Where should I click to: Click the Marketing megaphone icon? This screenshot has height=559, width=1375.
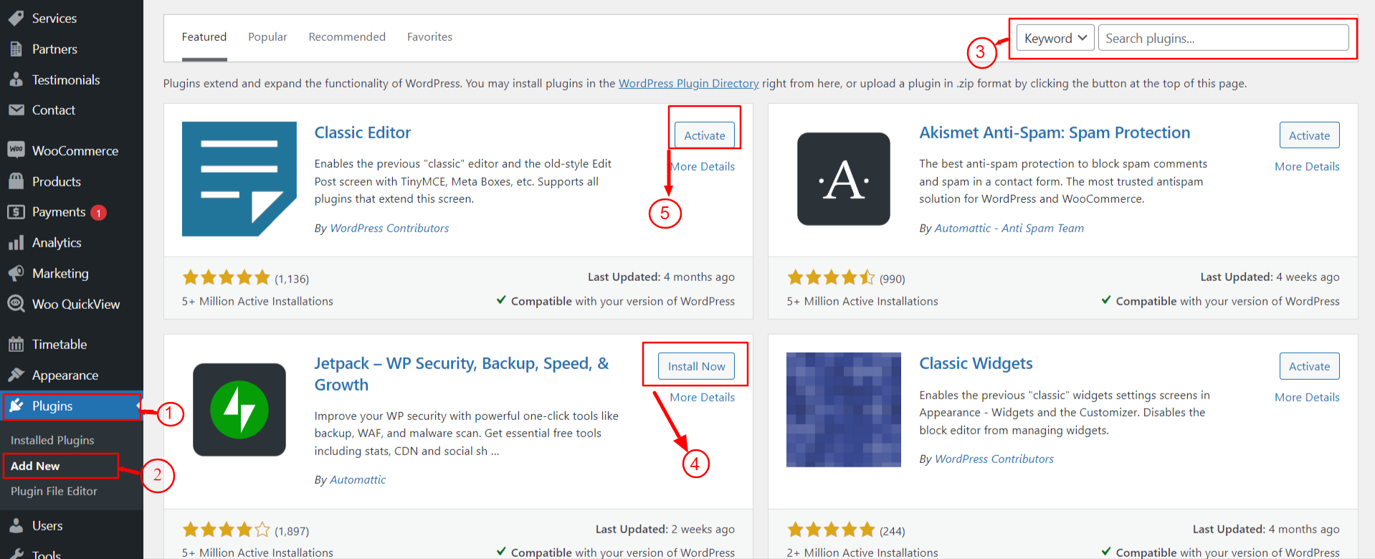[x=16, y=273]
